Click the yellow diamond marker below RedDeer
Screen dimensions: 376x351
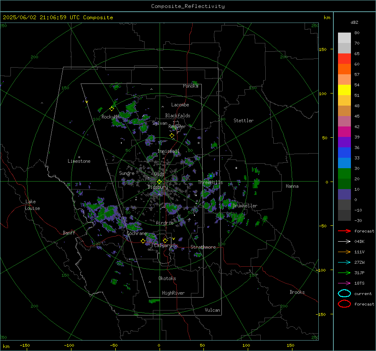(x=172, y=136)
